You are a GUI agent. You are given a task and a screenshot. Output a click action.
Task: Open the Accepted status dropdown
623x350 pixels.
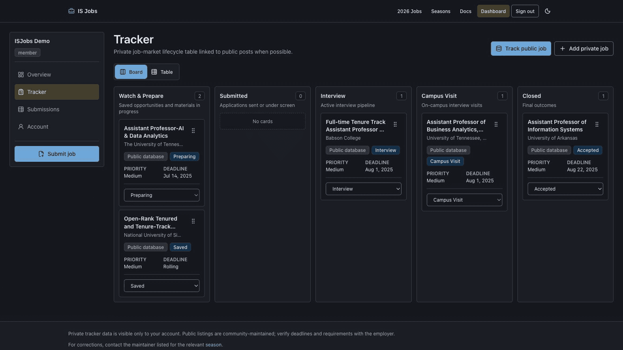pyautogui.click(x=565, y=189)
